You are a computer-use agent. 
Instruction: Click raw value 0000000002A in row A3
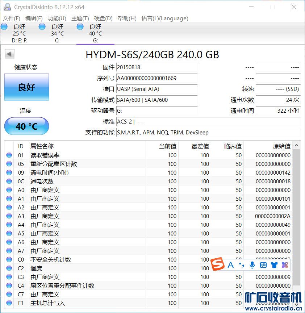pos(273,216)
